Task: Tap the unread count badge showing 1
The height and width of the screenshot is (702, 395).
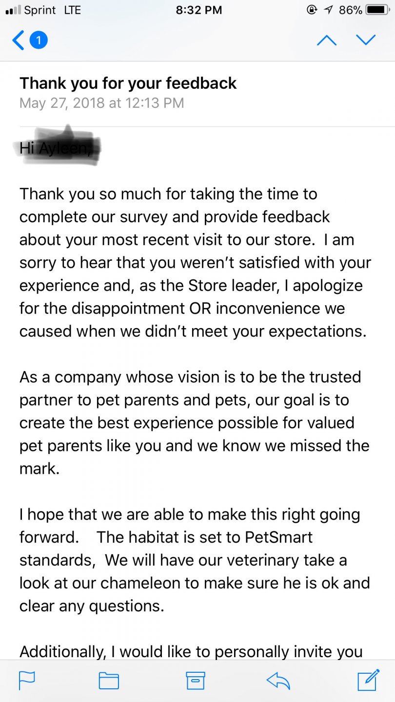Action: tap(39, 40)
